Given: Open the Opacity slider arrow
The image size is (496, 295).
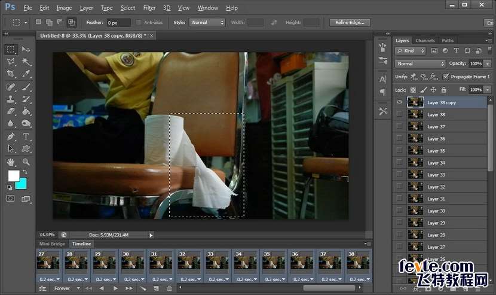Looking at the screenshot, I should (488, 63).
